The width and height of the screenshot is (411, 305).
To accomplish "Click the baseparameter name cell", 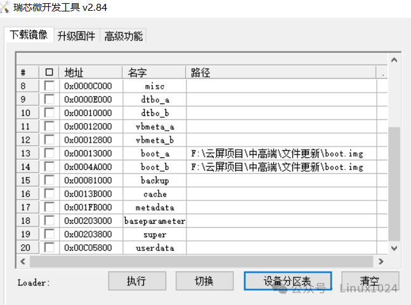I will click(155, 221).
